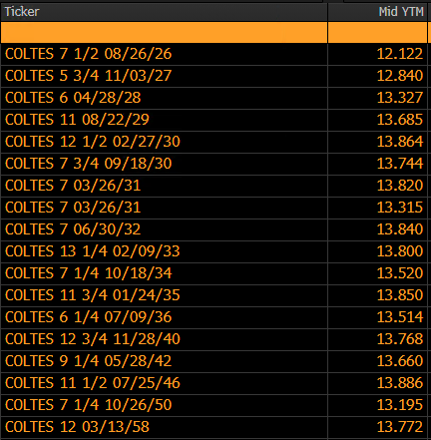431x440 pixels.
Task: Click the 13.772 Mid YTM value
Action: coord(400,427)
